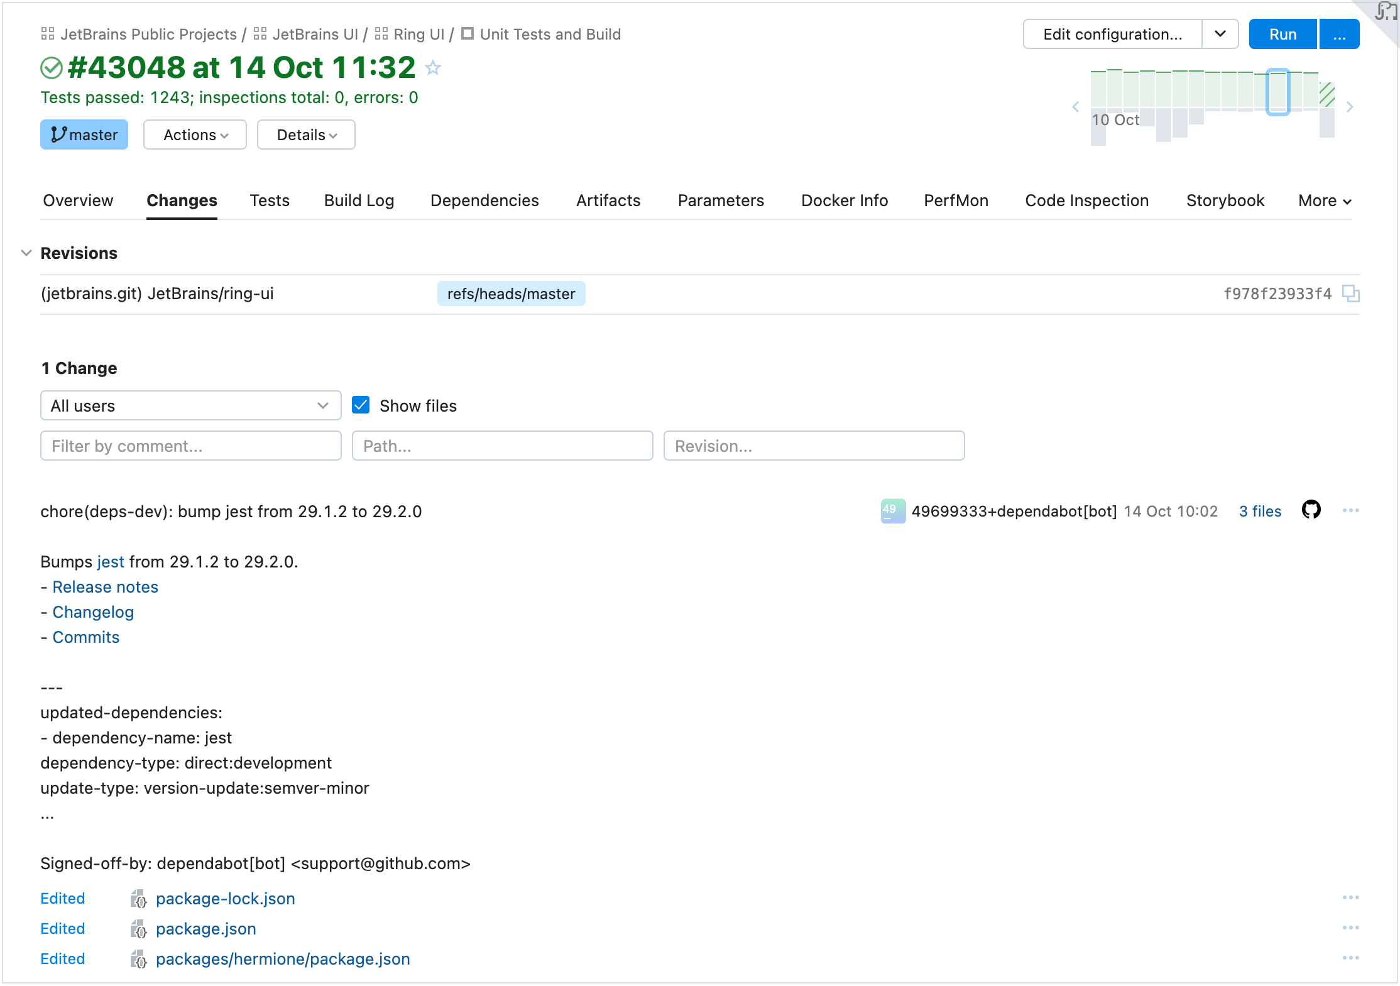1400x986 pixels.
Task: Go to next builds in history chart
Action: point(1350,107)
